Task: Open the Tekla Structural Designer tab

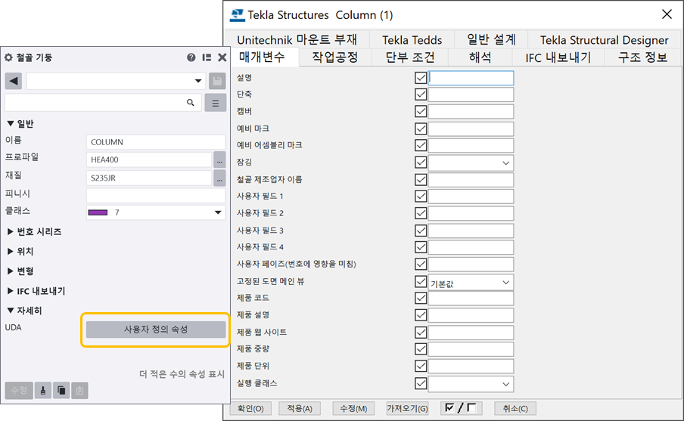Action: [x=604, y=40]
